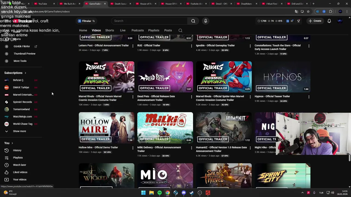Open Watch later in sidebar

19,165
